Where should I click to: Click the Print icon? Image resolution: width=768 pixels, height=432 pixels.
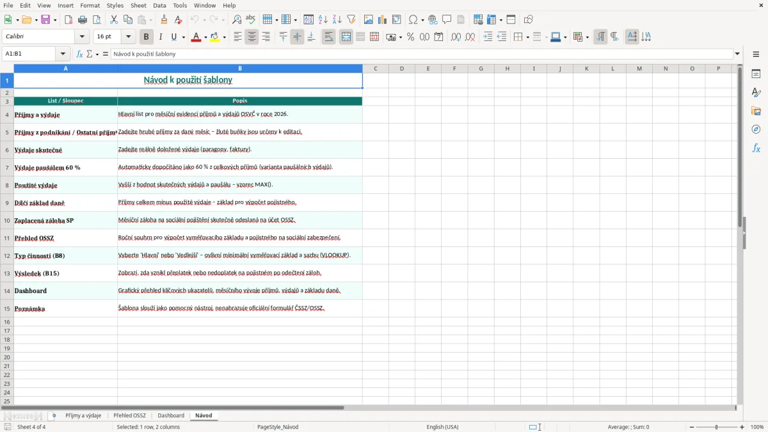[83, 20]
